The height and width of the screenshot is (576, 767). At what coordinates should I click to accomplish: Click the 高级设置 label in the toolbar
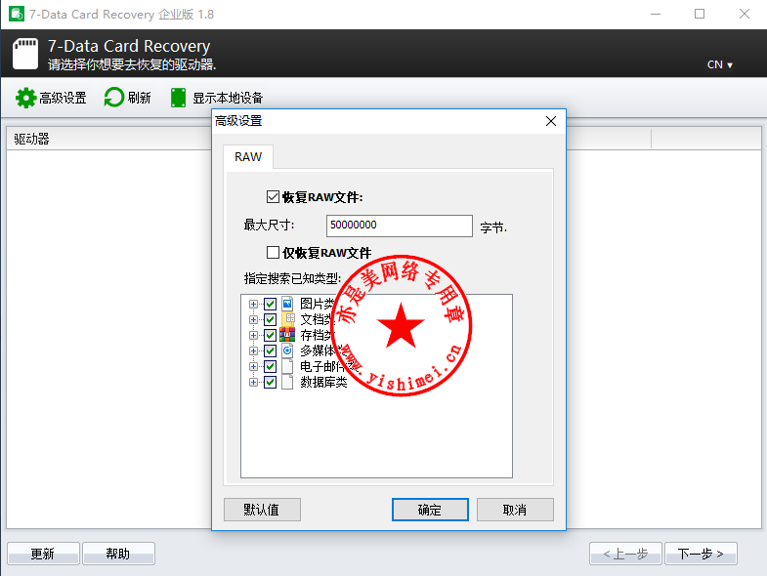(x=63, y=98)
